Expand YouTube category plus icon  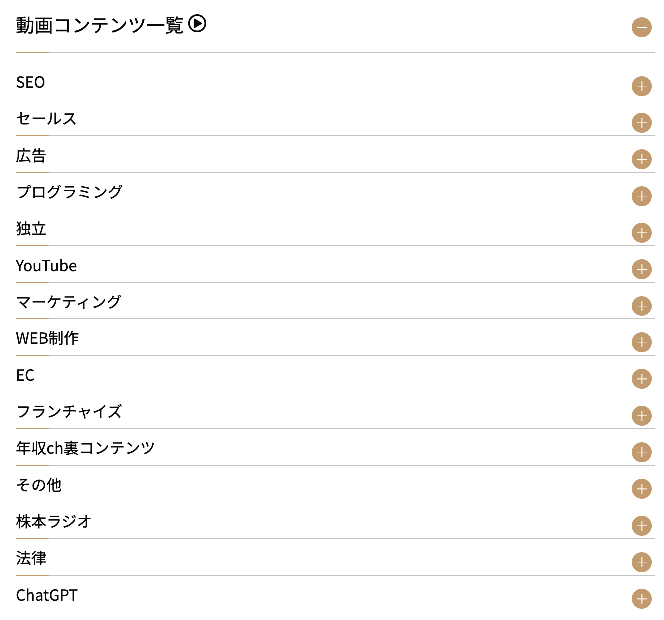tap(641, 269)
